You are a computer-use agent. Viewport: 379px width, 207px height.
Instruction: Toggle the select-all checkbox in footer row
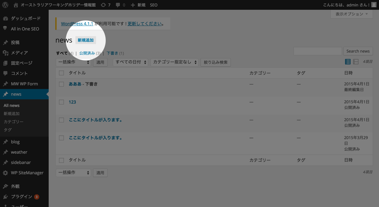point(61,160)
